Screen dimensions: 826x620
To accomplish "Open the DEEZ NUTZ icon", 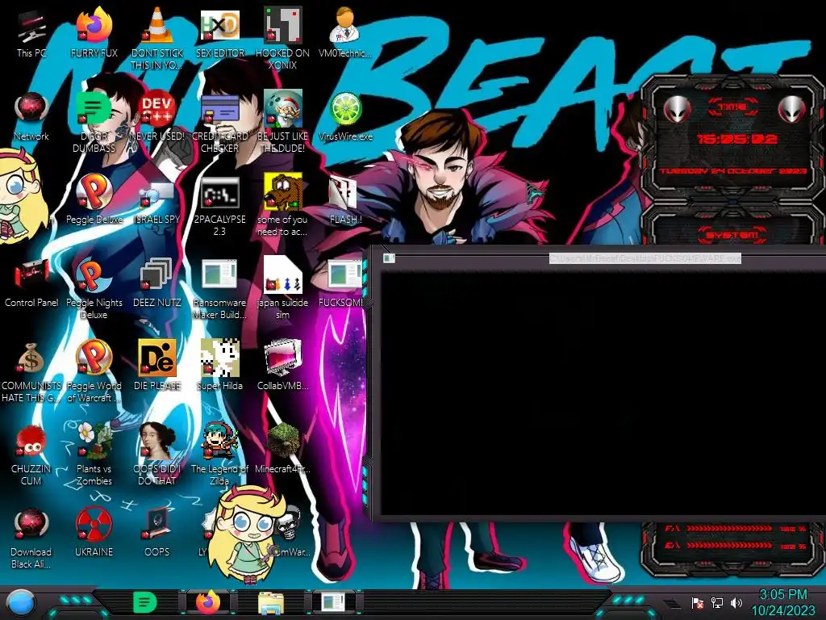I will coord(157,283).
